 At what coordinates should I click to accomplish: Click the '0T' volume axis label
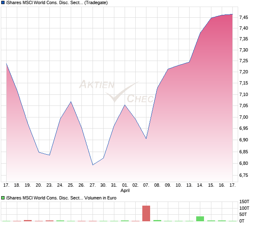242,221
